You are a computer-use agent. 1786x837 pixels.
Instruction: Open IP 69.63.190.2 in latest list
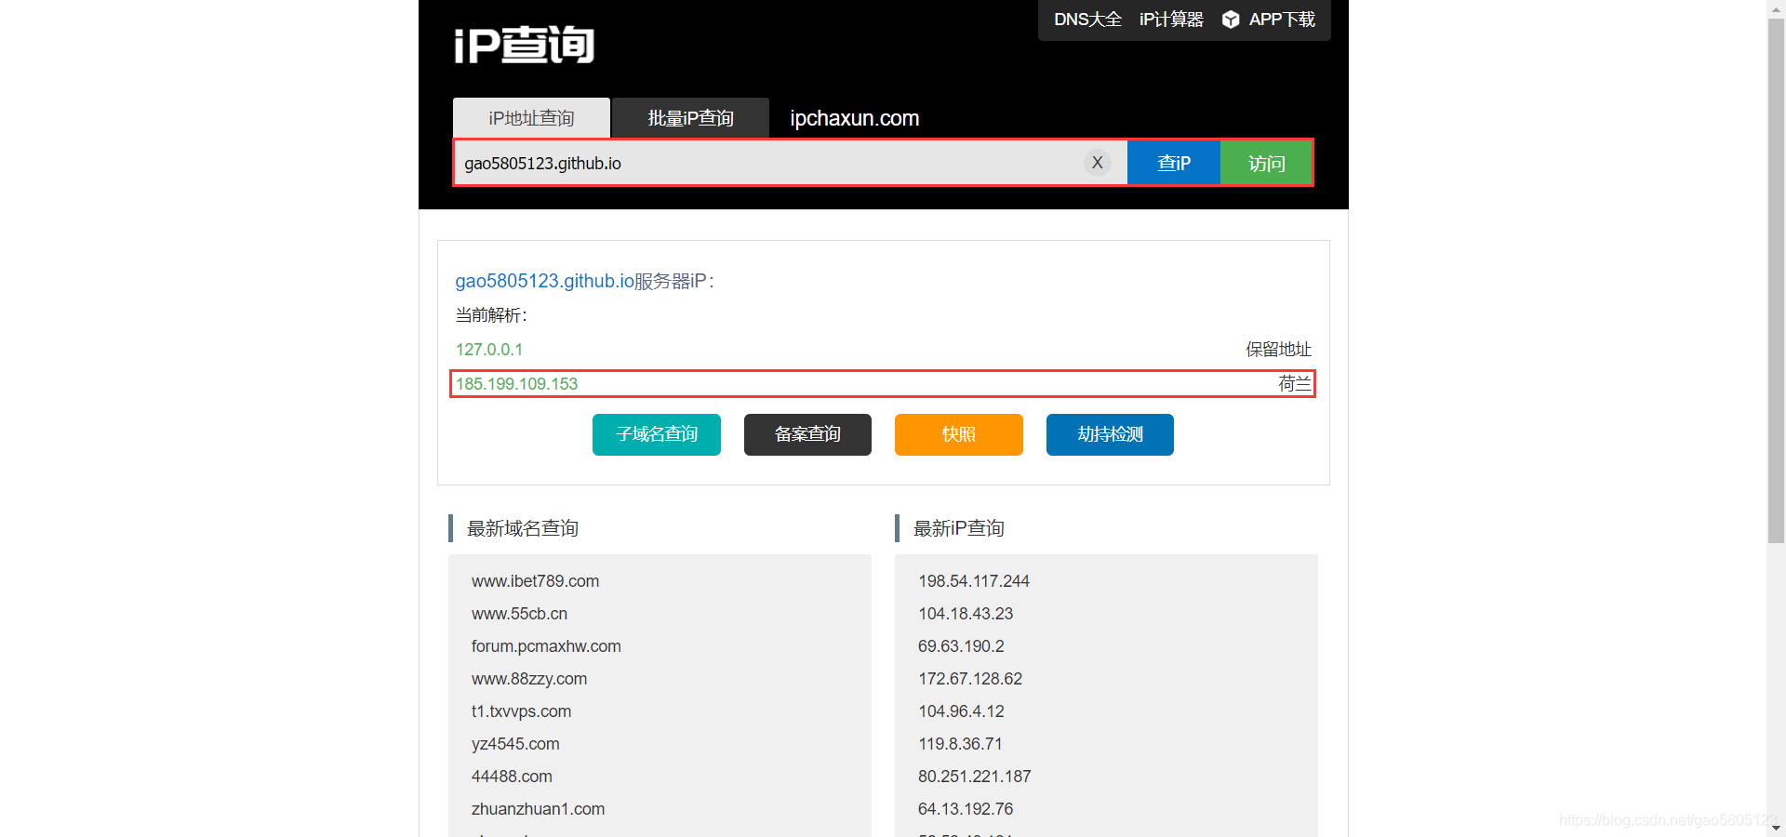[961, 646]
